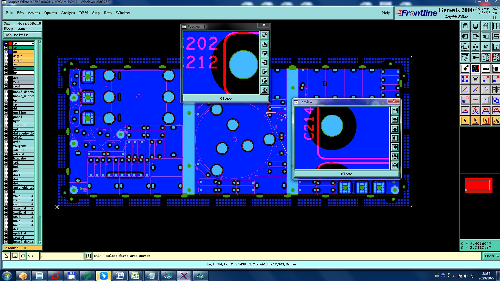The width and height of the screenshot is (500, 281).
Task: Click the question mark query icon
Action: 496,47
